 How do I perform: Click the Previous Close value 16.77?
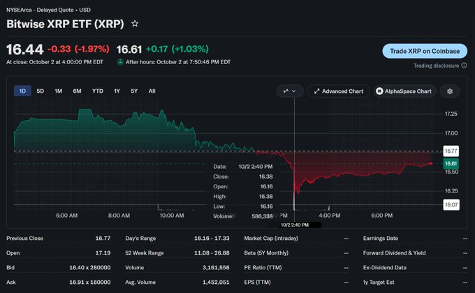(x=103, y=238)
